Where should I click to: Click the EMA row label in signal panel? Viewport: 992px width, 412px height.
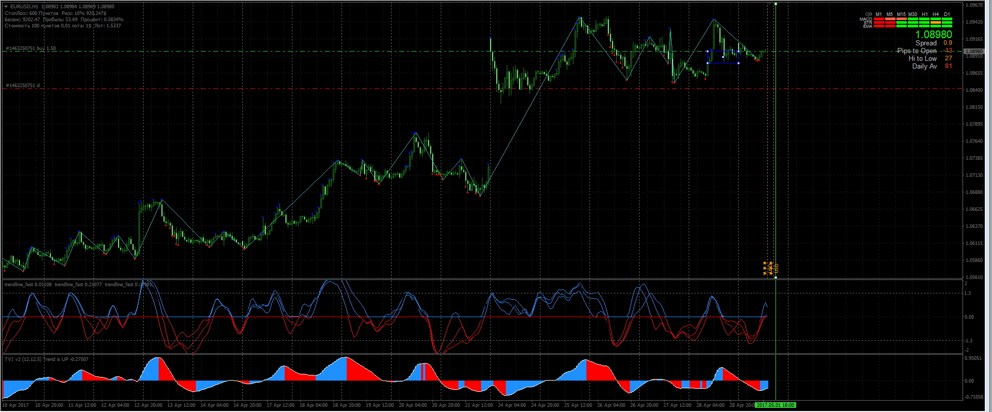pos(867,26)
